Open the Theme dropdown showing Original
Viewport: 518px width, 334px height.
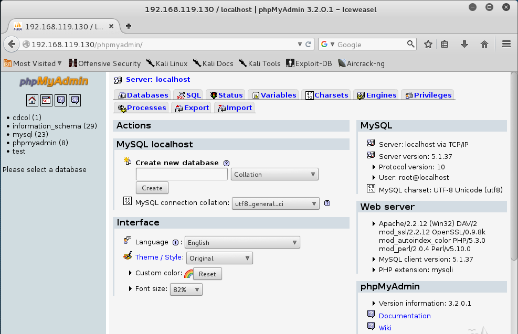coord(219,258)
